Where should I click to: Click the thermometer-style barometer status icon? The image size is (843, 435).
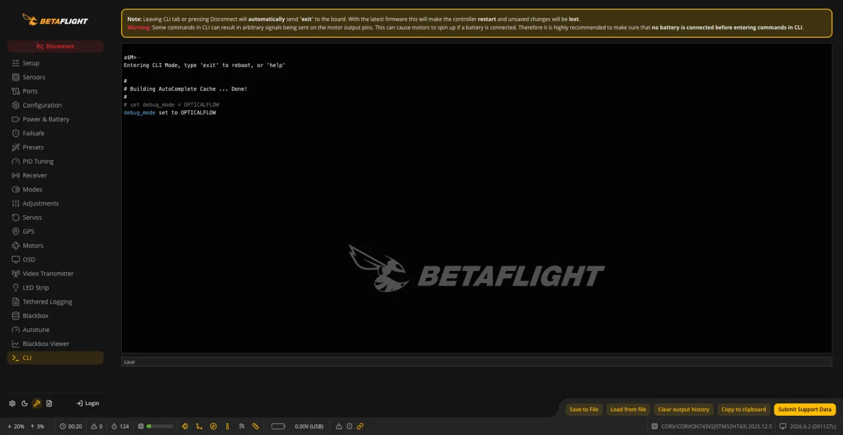[x=228, y=426]
